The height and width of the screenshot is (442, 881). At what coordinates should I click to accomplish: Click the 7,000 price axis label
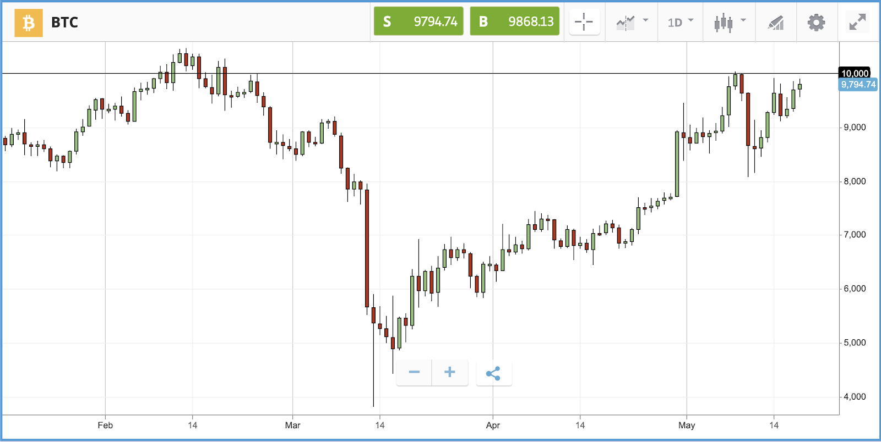coord(855,235)
